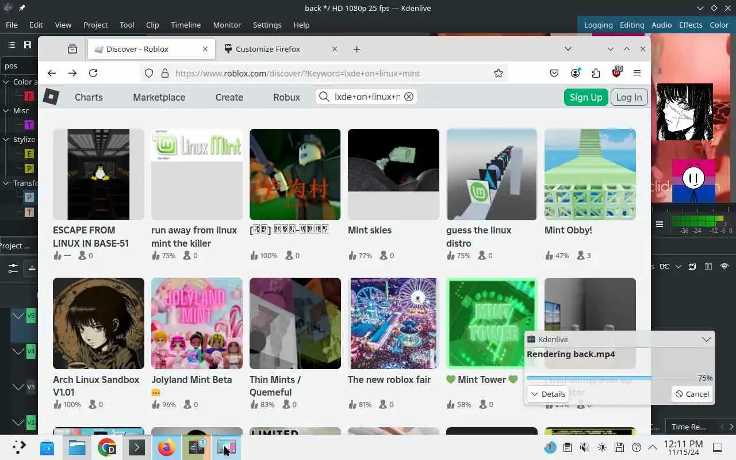This screenshot has width=736, height=460.
Task: Click the uBlock Origin shield icon
Action: point(617,72)
